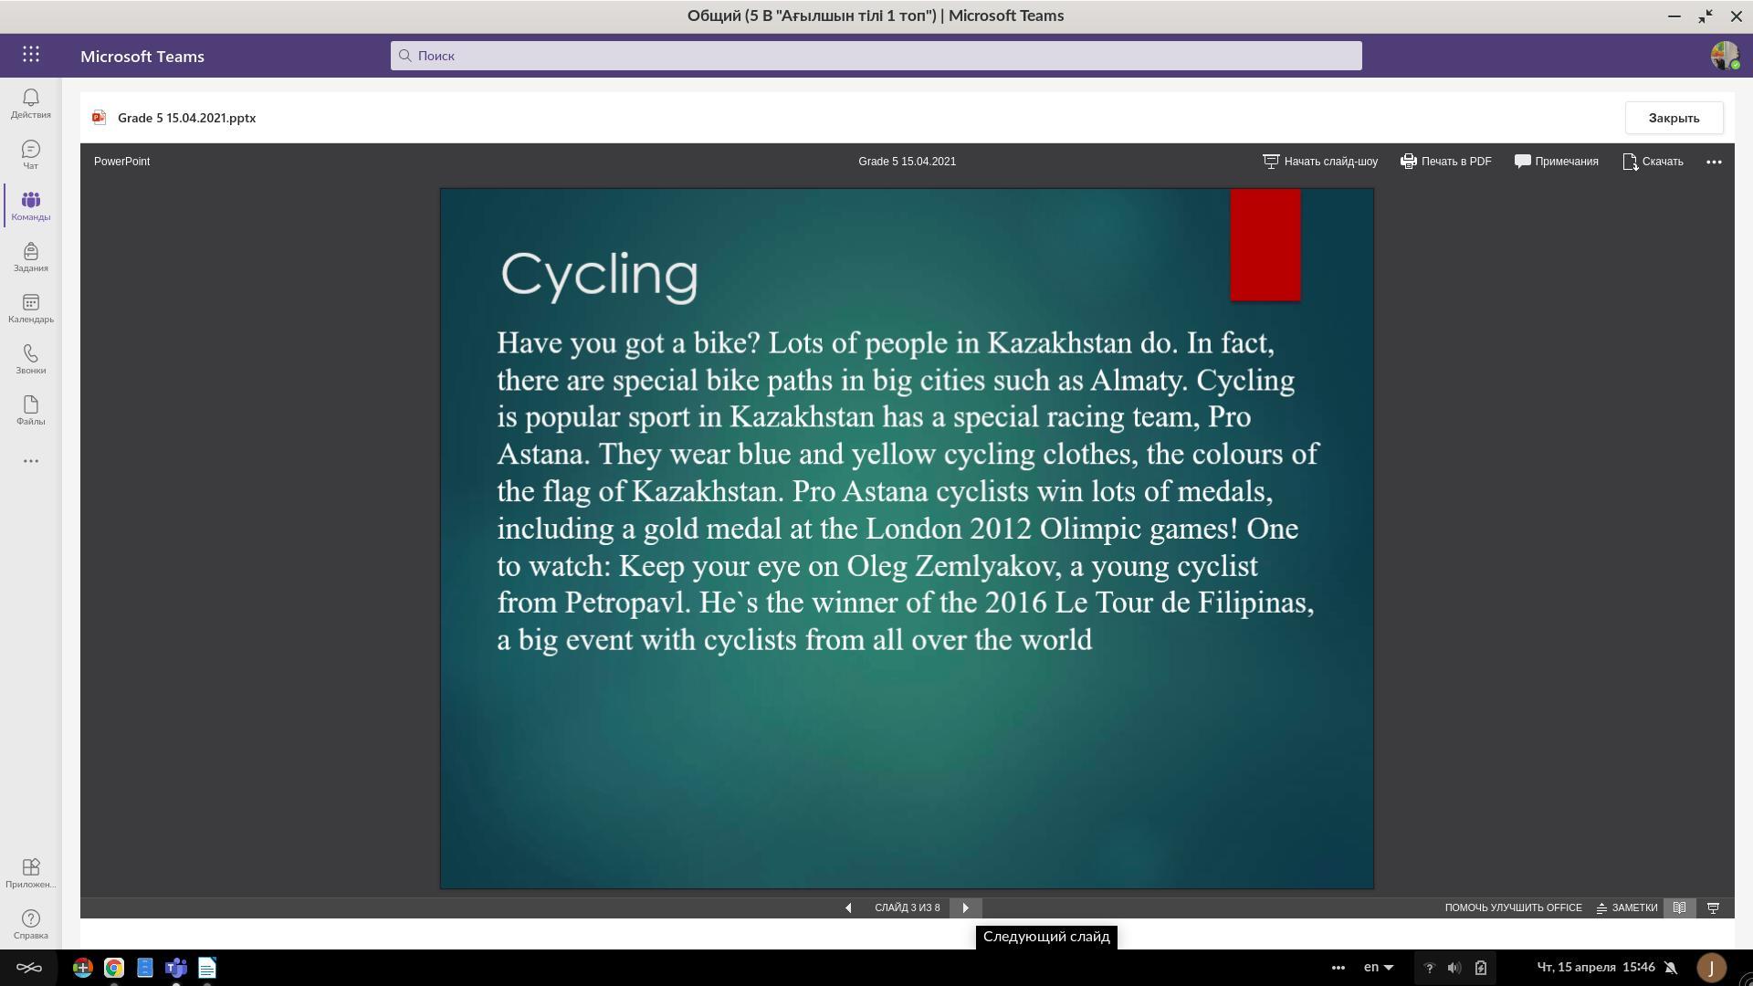
Task: Open the Activity (Действия) bell icon
Action: [30, 103]
